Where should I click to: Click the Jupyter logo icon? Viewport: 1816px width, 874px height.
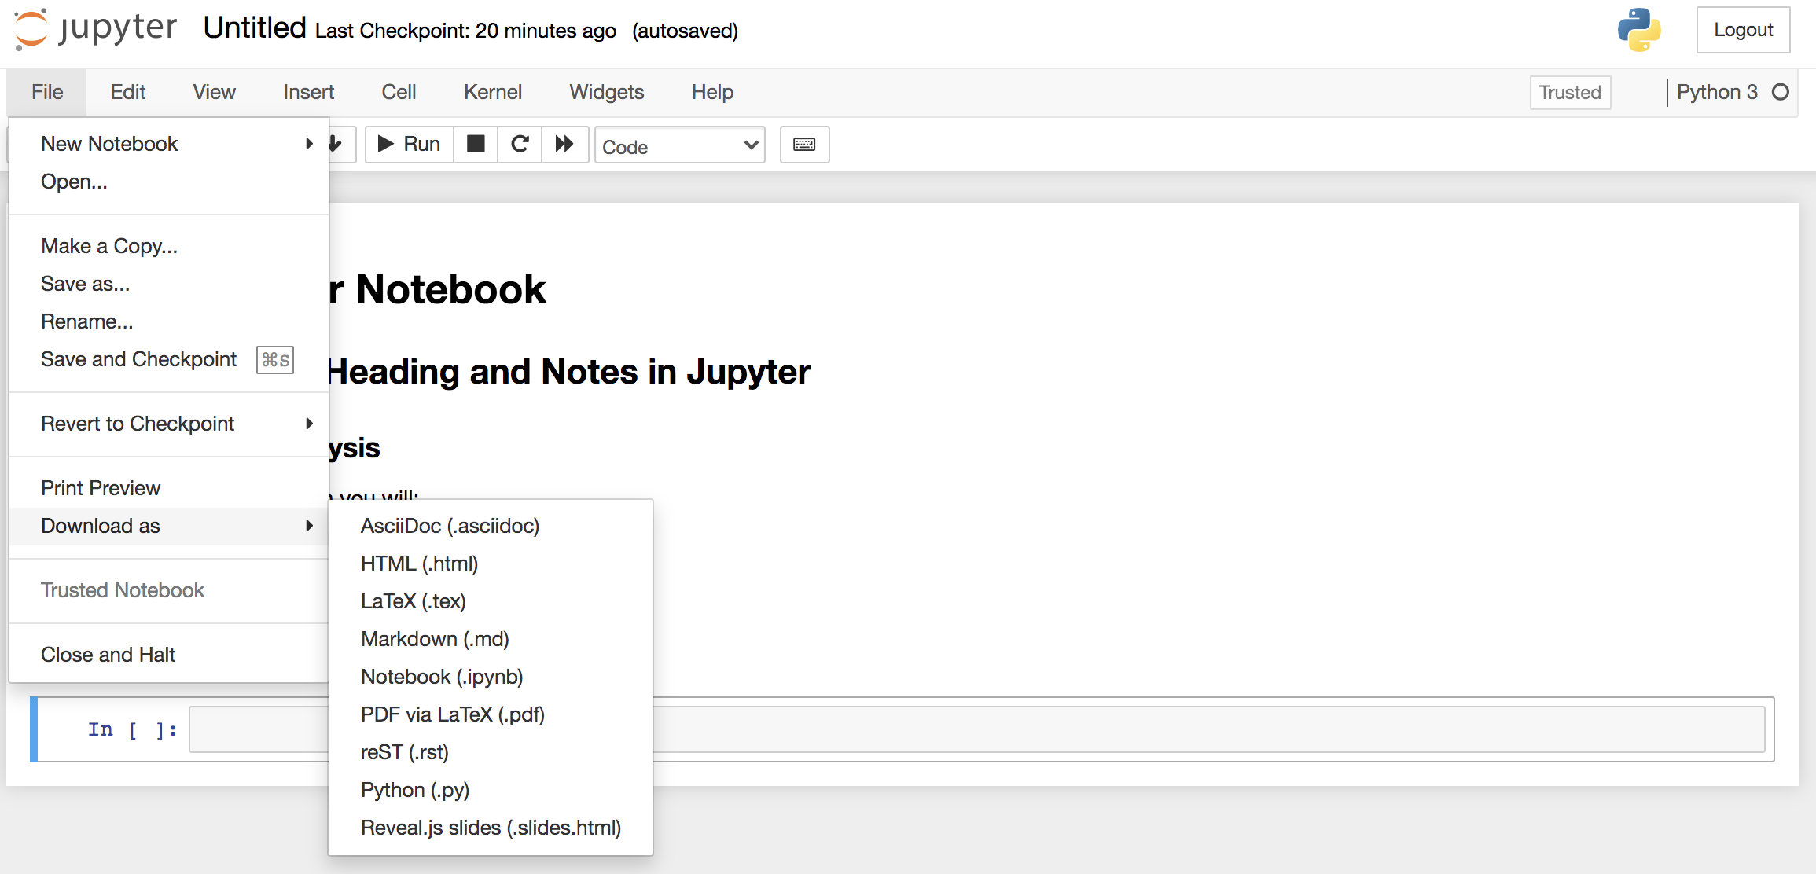click(28, 29)
